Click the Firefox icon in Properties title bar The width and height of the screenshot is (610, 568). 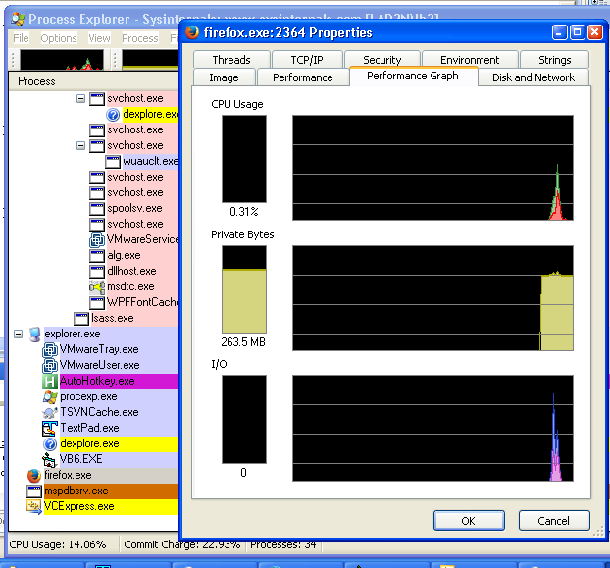[192, 32]
